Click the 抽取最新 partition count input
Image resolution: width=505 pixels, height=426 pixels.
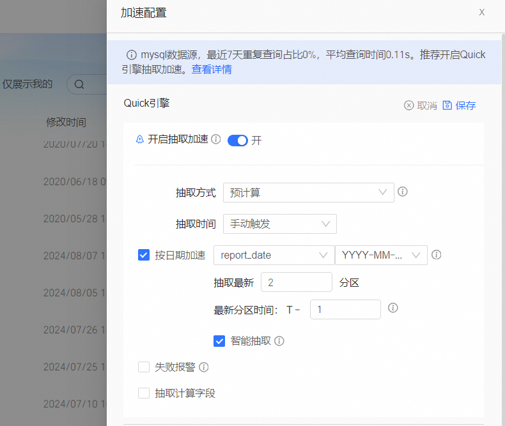tap(296, 282)
